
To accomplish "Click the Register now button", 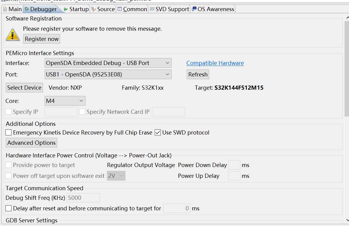I will click(42, 39).
